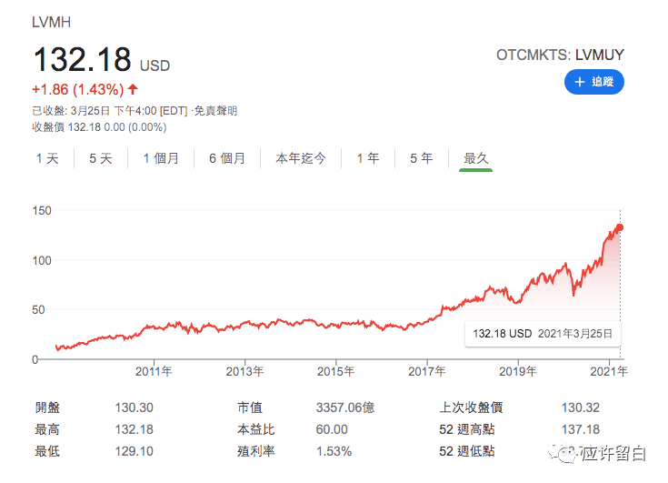
Task: Switch to 6 個月 chart range
Action: [x=227, y=158]
